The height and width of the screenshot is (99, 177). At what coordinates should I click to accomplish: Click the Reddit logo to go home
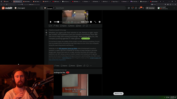[7, 8]
